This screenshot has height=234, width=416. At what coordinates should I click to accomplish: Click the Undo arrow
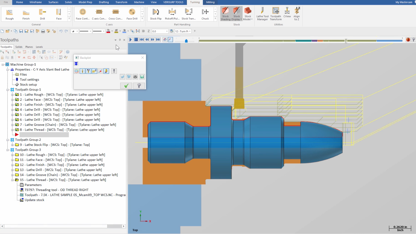[x=61, y=31]
